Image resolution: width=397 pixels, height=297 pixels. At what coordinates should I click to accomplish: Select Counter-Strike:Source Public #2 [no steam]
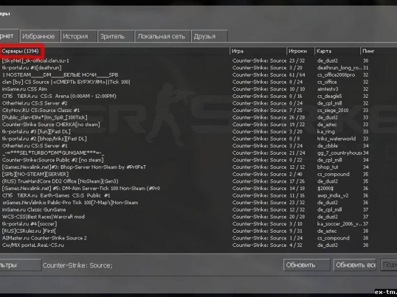198,160
